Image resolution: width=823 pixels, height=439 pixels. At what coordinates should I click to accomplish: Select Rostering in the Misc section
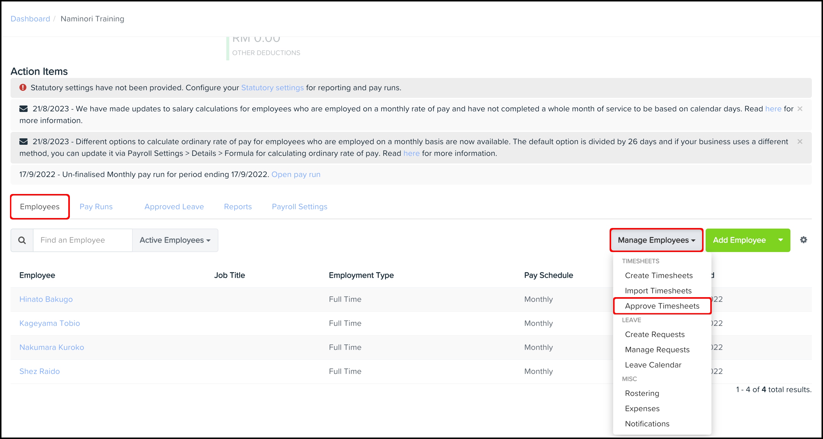[x=642, y=393]
